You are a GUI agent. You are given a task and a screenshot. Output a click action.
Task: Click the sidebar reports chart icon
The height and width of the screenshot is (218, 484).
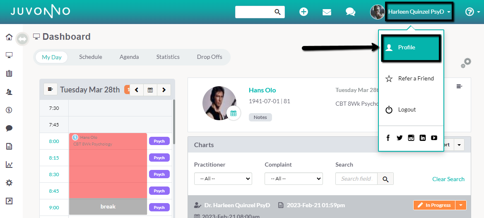pyautogui.click(x=9, y=165)
